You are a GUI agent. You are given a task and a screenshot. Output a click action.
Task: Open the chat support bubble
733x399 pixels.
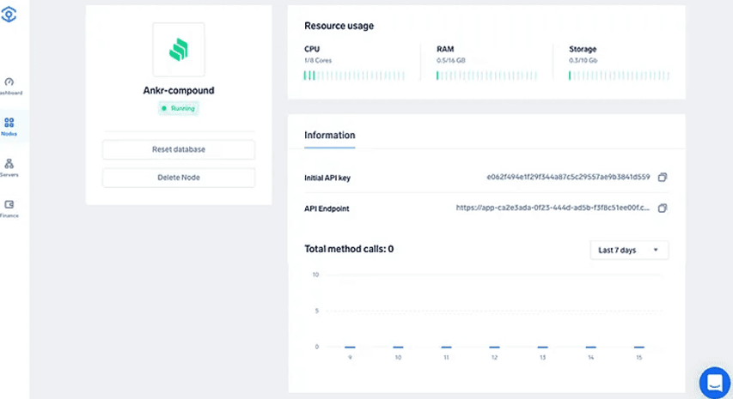pyautogui.click(x=715, y=383)
